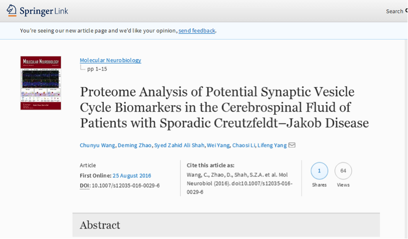Click the Abstract section heading
Image resolution: width=408 pixels, height=239 pixels.
click(100, 225)
